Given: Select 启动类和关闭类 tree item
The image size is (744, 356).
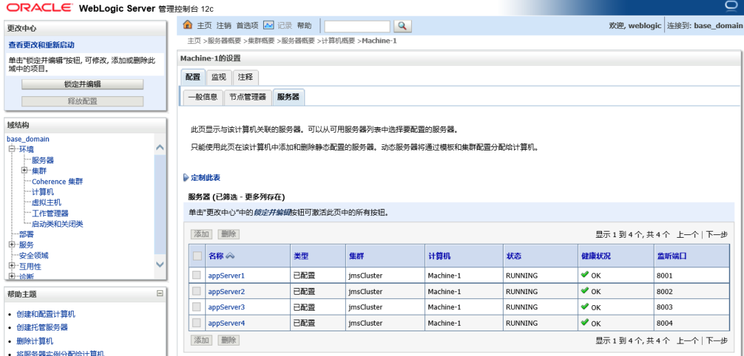Looking at the screenshot, I should click(57, 223).
